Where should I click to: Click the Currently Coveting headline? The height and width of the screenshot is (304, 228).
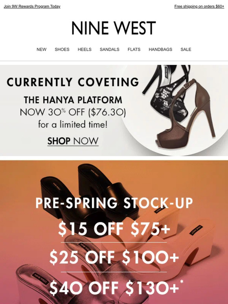pyautogui.click(x=73, y=82)
